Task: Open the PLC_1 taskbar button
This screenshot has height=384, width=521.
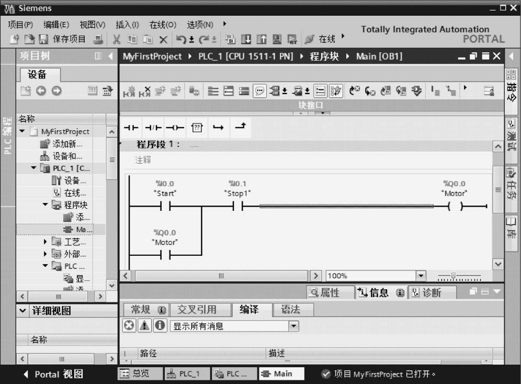Action: [x=187, y=374]
